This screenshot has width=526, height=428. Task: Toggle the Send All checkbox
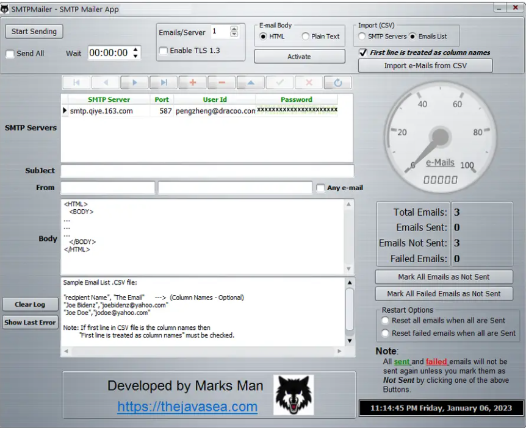9,54
